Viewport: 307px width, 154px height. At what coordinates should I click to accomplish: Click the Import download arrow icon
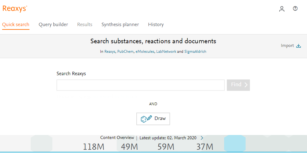click(x=298, y=46)
